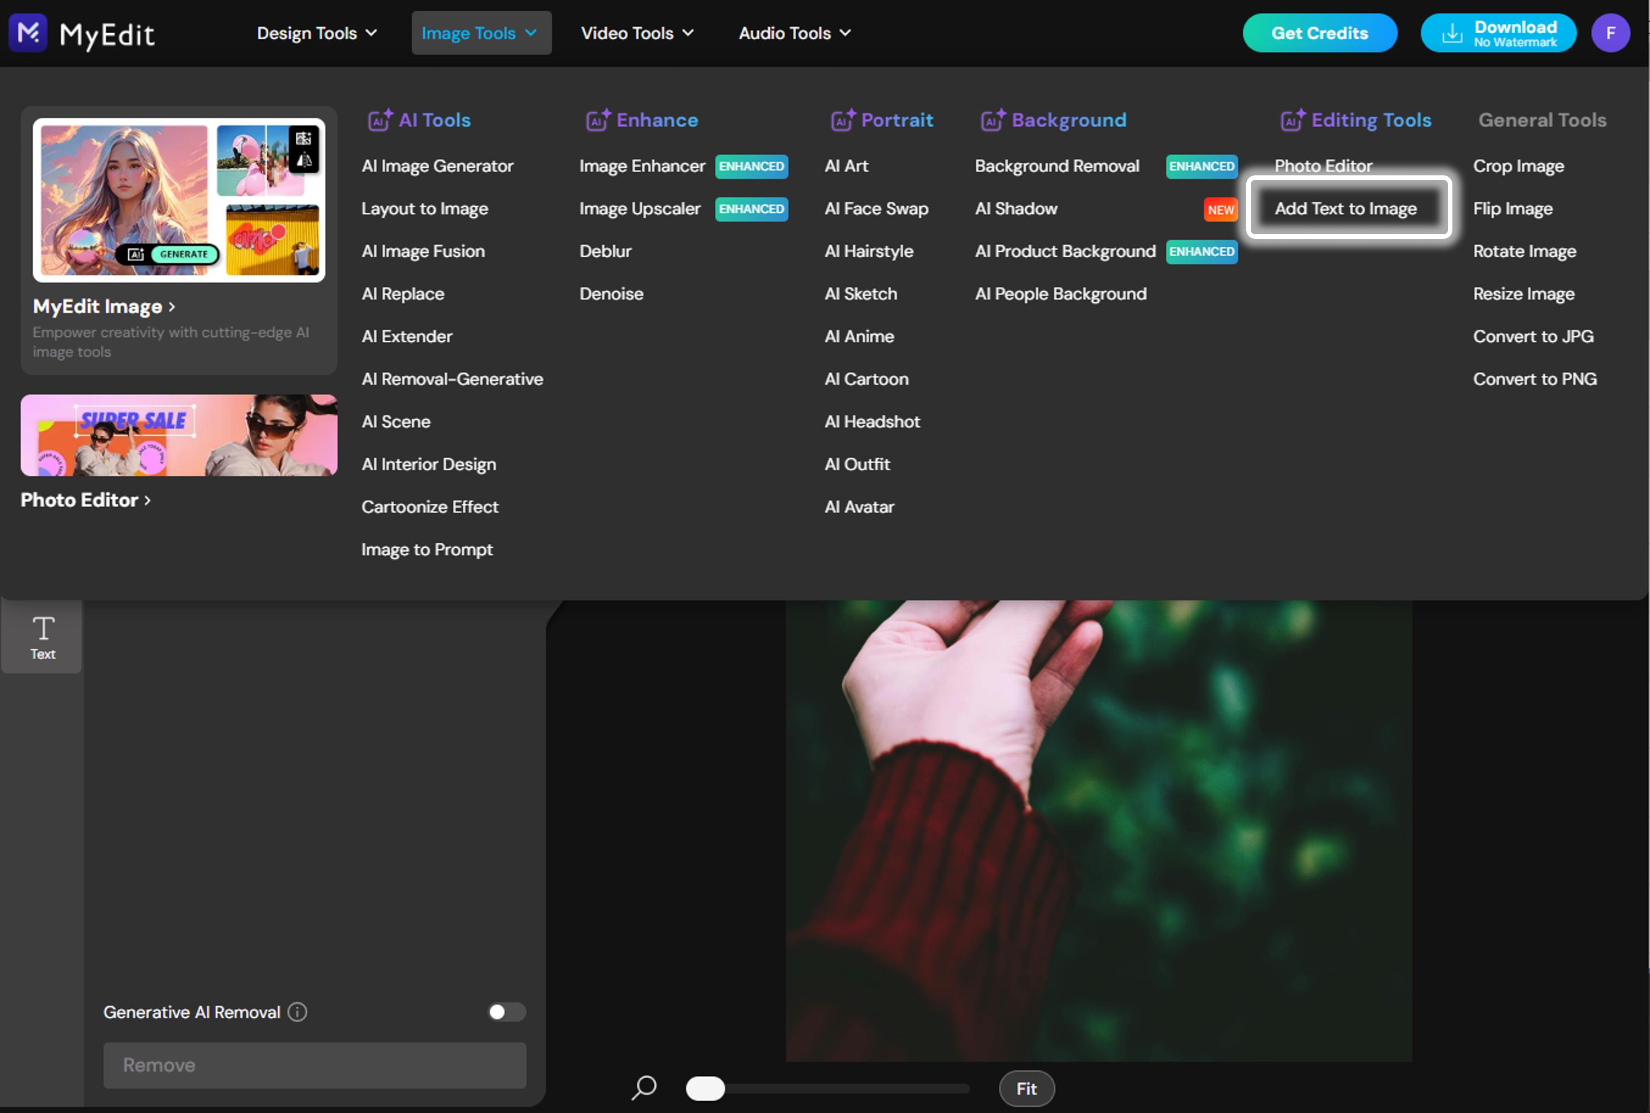This screenshot has width=1650, height=1113.
Task: Expand the Design Tools dropdown
Action: pos(317,33)
